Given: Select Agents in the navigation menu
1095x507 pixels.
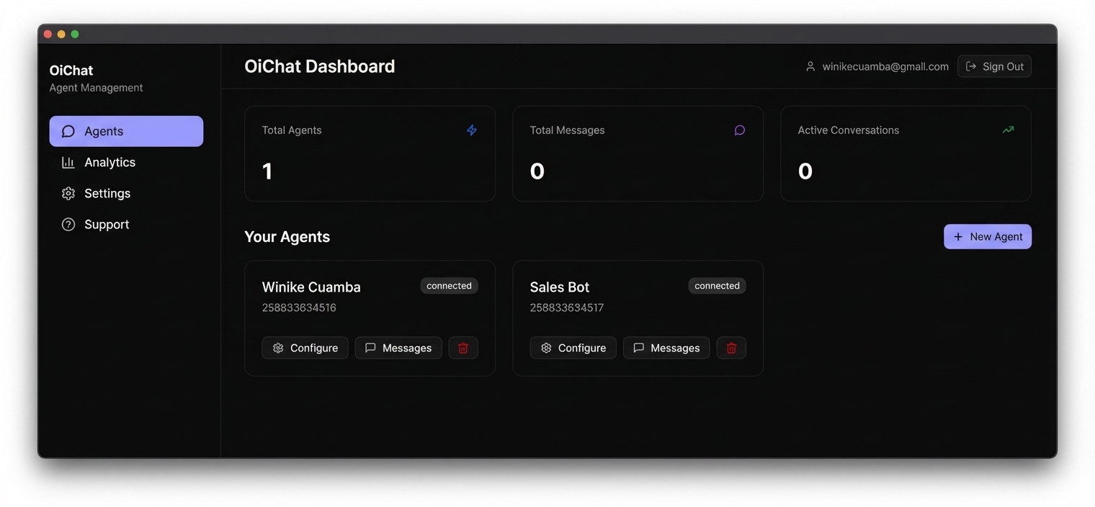Looking at the screenshot, I should tap(104, 131).
